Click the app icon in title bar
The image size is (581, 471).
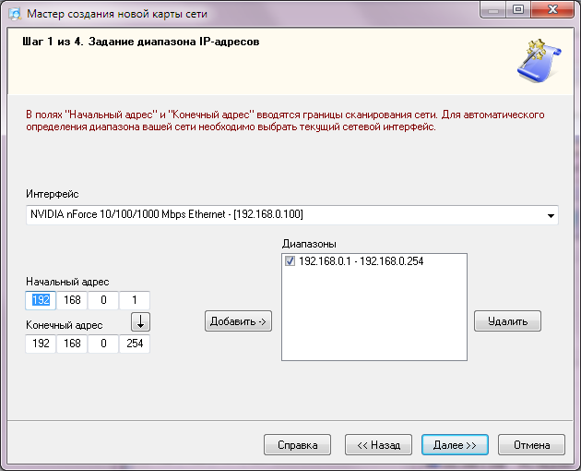[15, 14]
